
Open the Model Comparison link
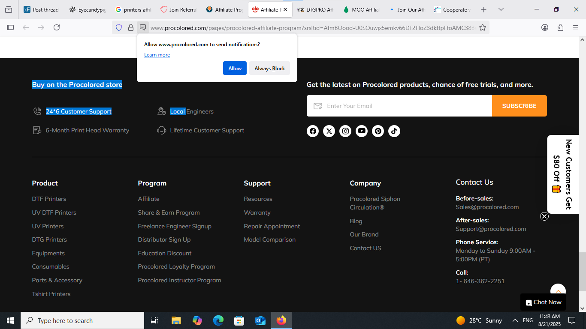[269, 239]
